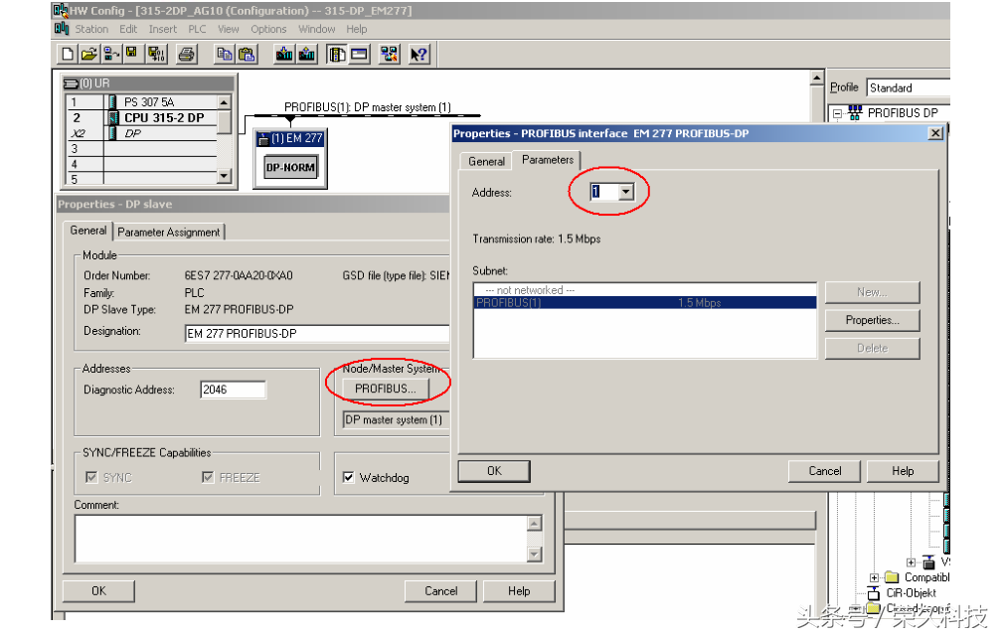Screen dimensions: 1003x638
Task: Switch to the Parameter Assignment tab
Action: click(169, 232)
